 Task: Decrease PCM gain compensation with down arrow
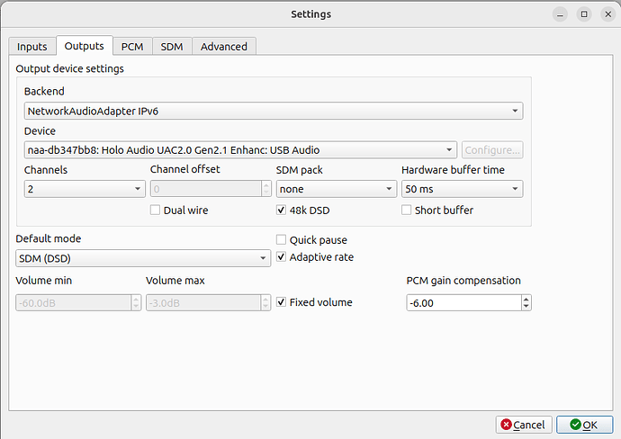point(526,307)
